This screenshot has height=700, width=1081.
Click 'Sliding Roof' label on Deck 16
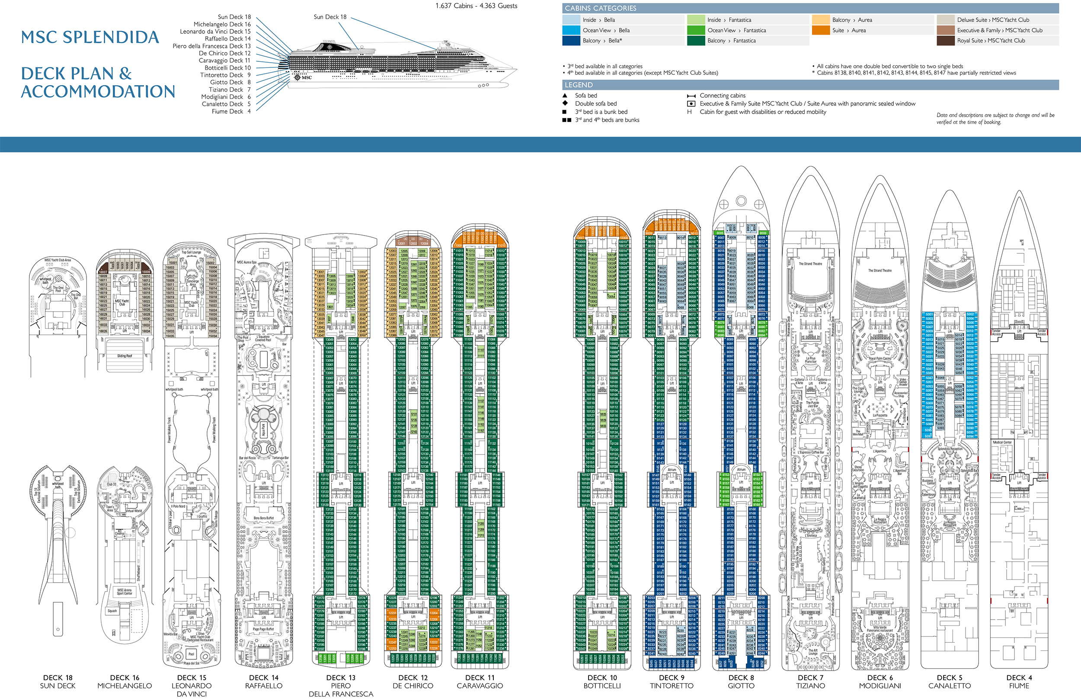[x=125, y=356]
